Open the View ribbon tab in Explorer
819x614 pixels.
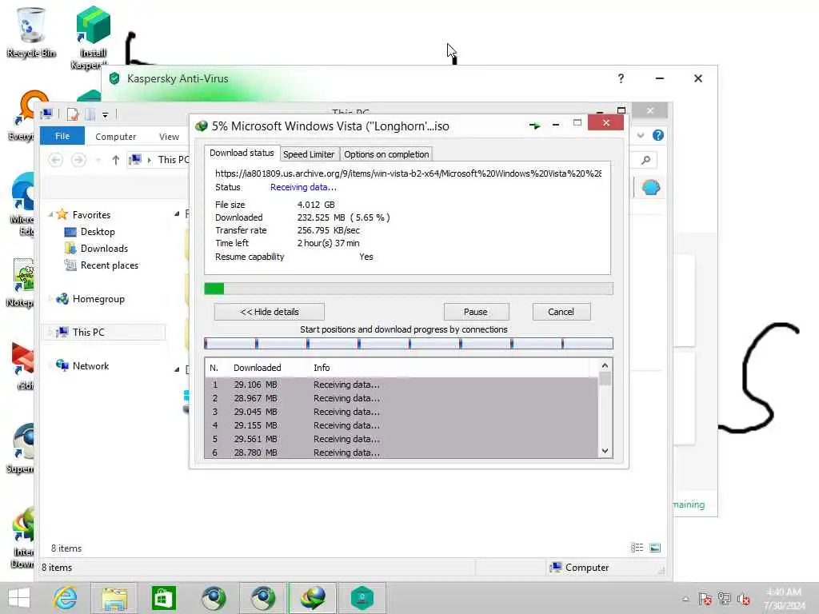point(169,136)
